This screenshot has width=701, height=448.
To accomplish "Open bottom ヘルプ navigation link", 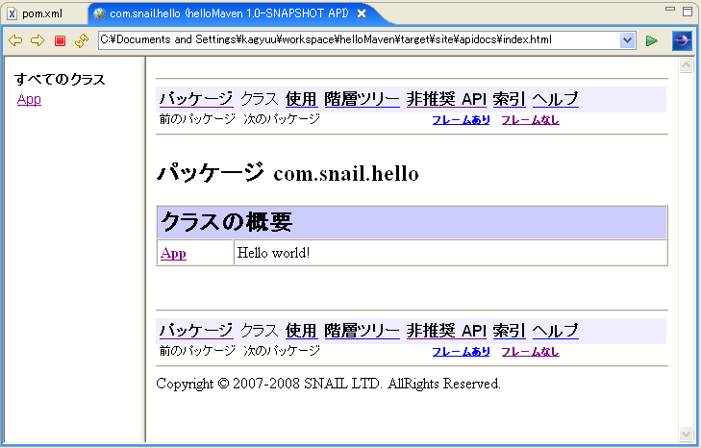I will pos(555,331).
